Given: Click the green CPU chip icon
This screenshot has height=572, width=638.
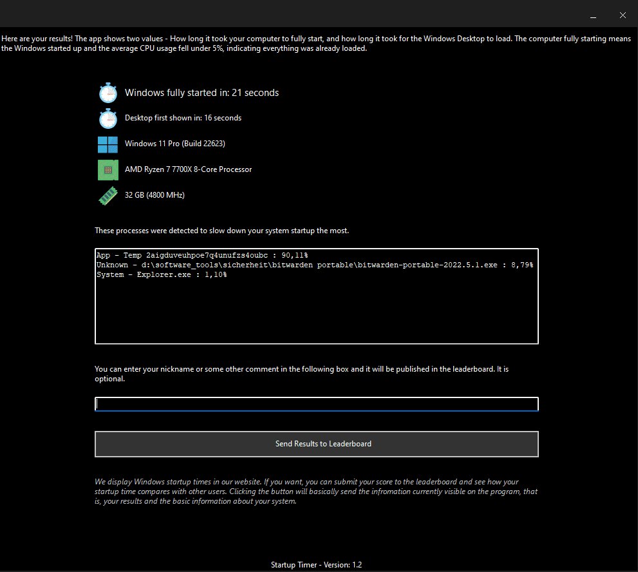Looking at the screenshot, I should coord(108,170).
